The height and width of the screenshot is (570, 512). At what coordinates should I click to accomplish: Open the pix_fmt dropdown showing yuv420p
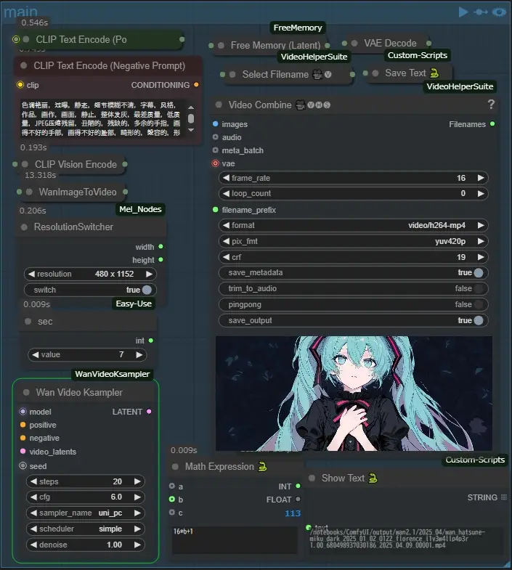[353, 241]
